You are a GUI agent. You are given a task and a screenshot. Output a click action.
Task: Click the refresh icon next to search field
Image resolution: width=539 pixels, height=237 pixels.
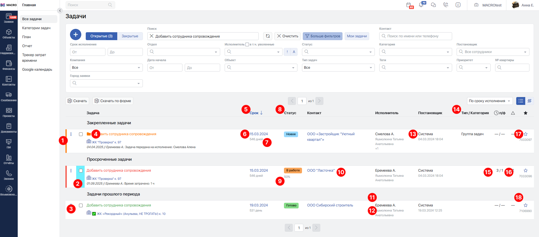point(268,36)
